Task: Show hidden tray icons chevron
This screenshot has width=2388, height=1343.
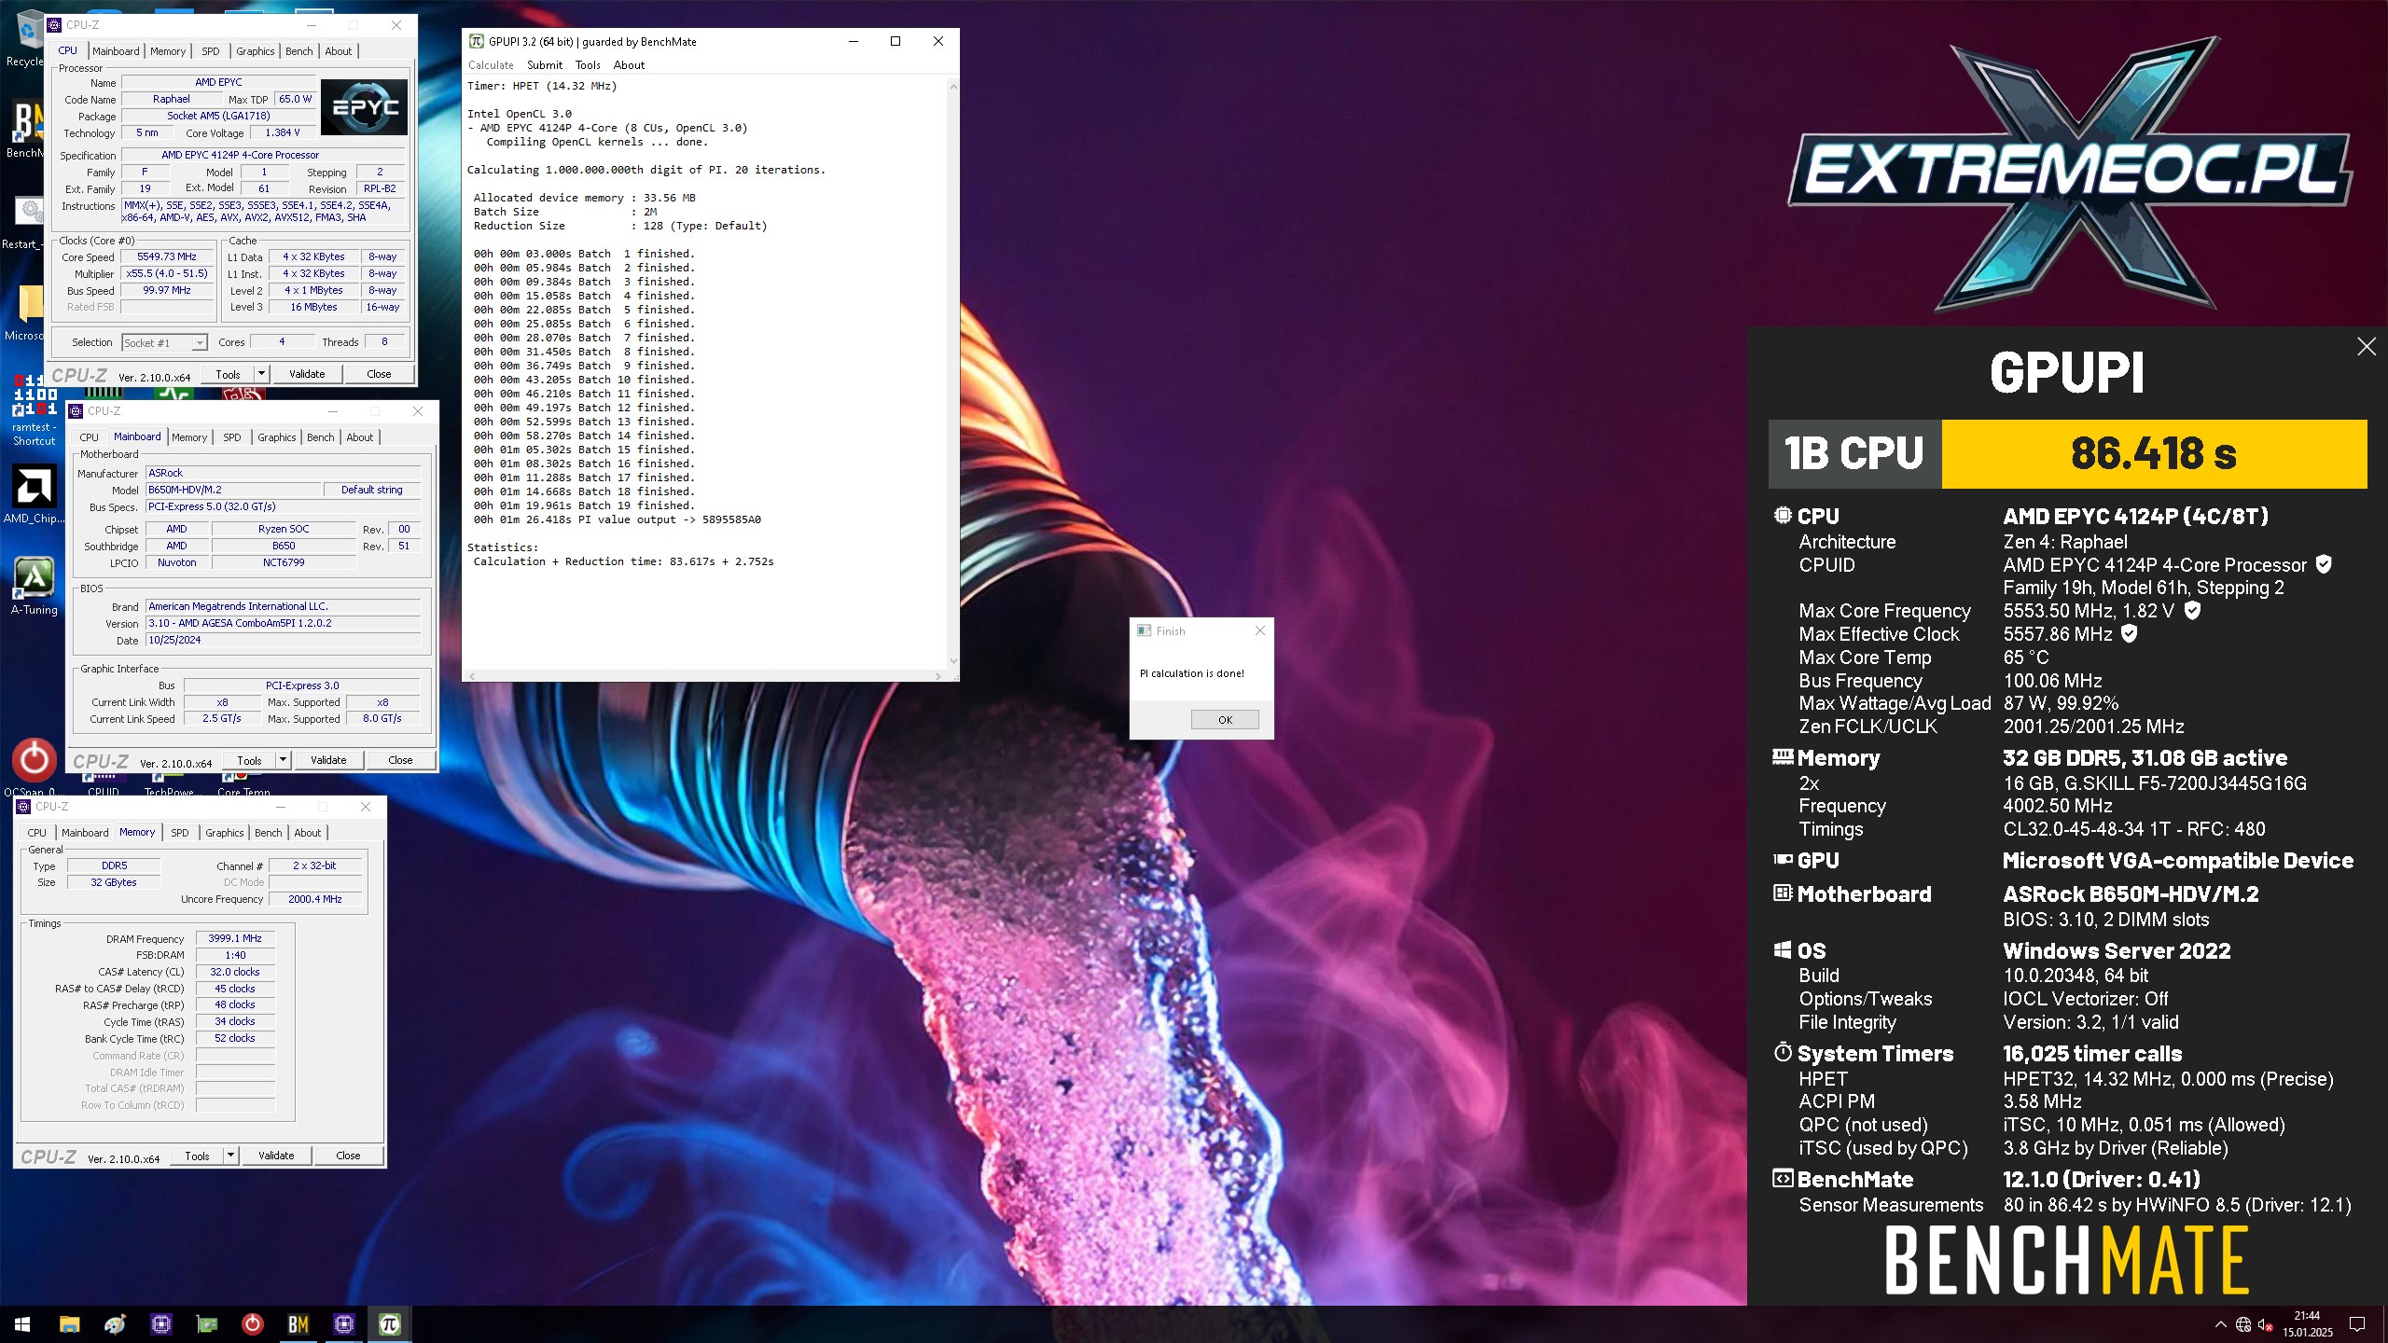Action: (x=2221, y=1325)
